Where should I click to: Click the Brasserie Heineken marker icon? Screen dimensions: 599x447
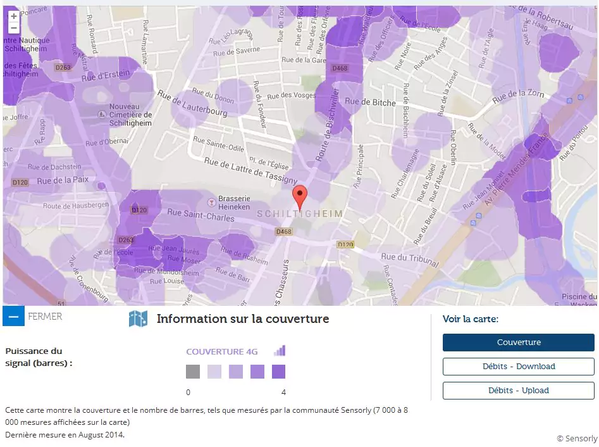211,202
